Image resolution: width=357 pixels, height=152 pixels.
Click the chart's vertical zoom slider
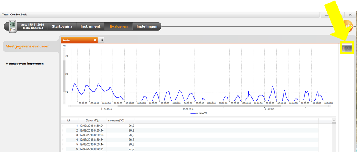click(x=65, y=75)
